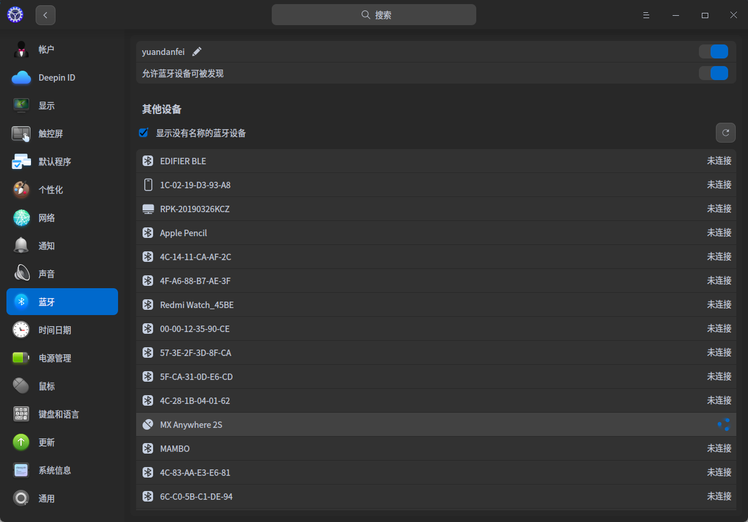Click the back arrow navigation button
This screenshot has width=748, height=522.
[45, 15]
